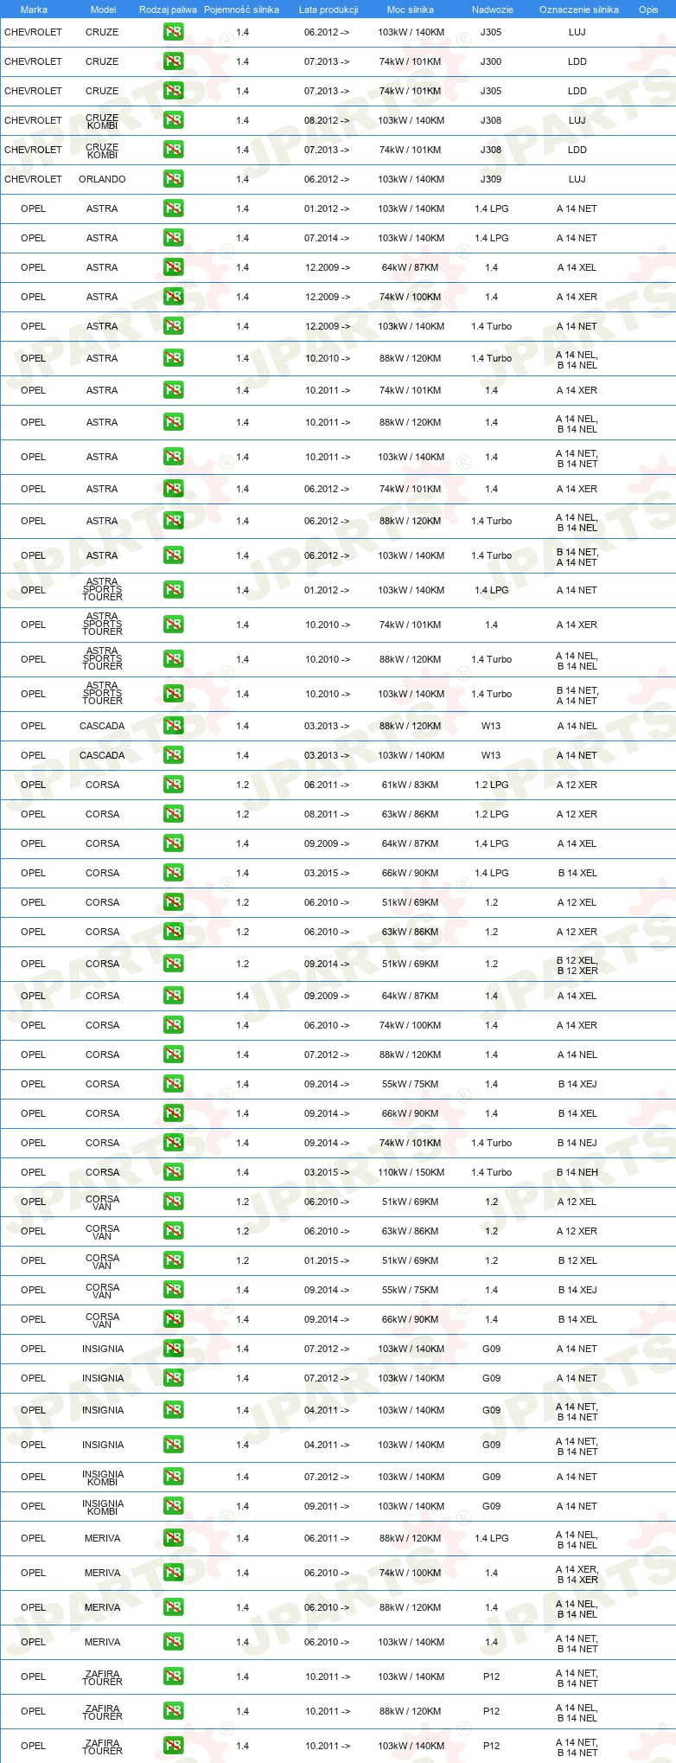676x1763 pixels.
Task: Click fuel icon in Cascada 103kW / 140KM row
Action: [173, 755]
